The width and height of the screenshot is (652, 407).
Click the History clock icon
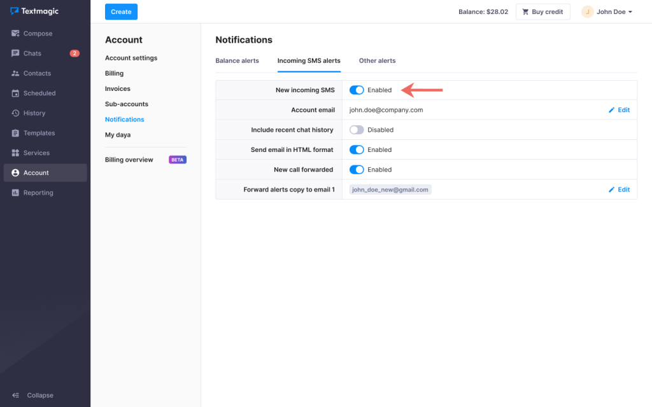(15, 113)
